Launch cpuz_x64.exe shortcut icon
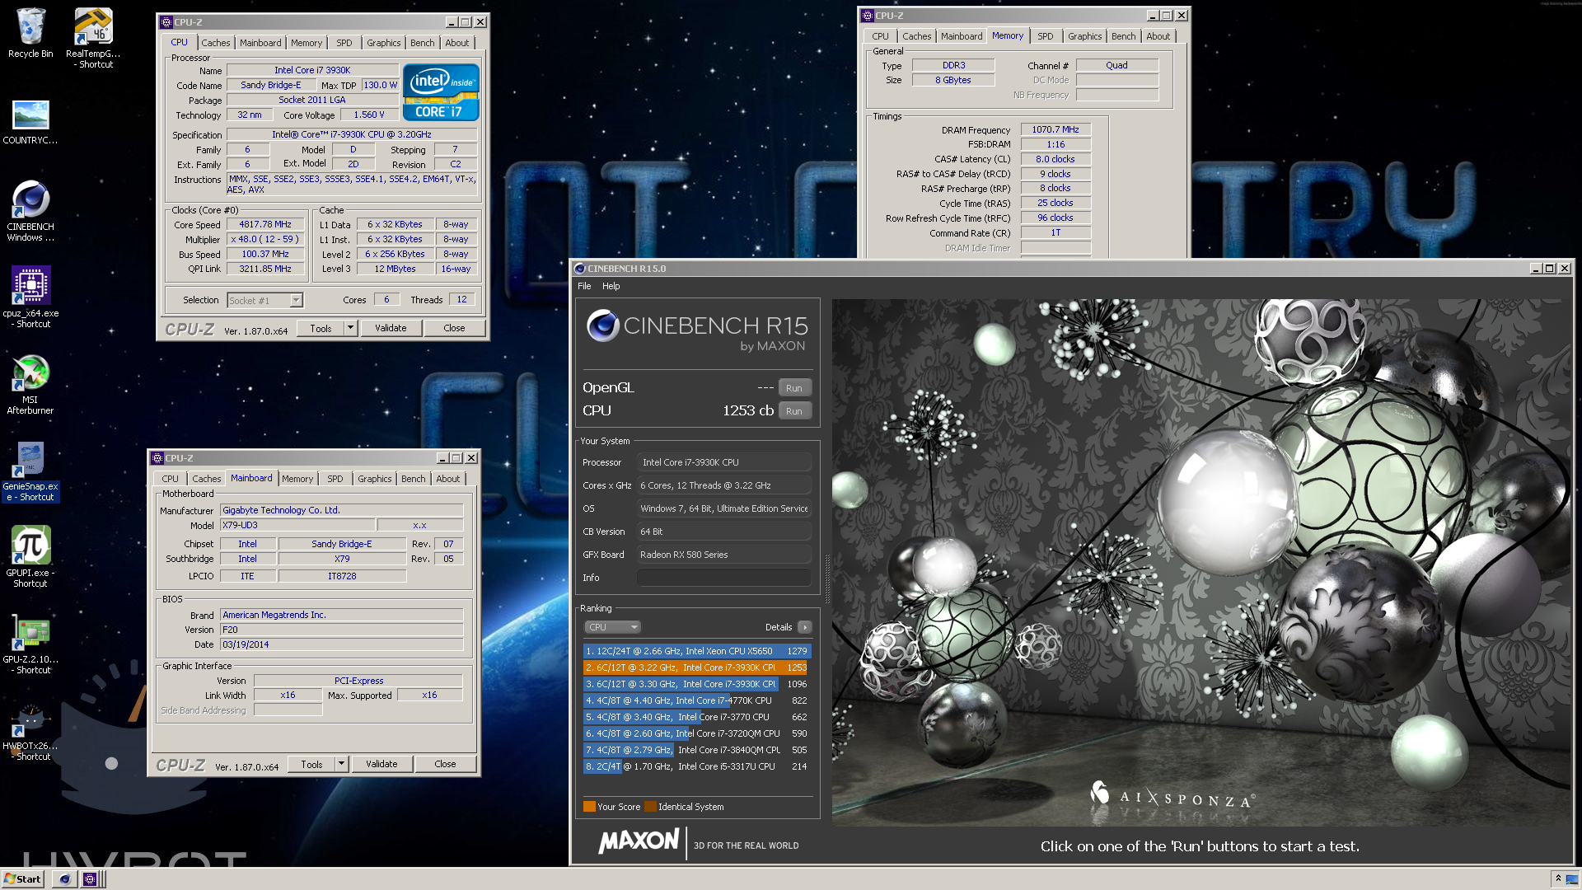1582x890 pixels. [30, 297]
